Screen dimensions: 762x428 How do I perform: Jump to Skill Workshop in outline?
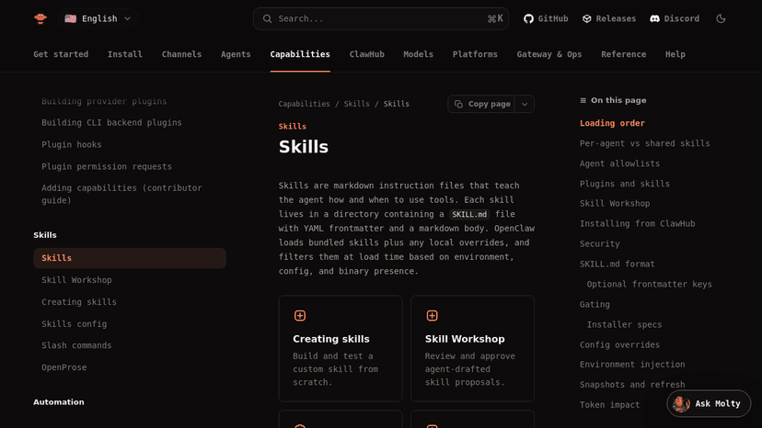point(614,203)
